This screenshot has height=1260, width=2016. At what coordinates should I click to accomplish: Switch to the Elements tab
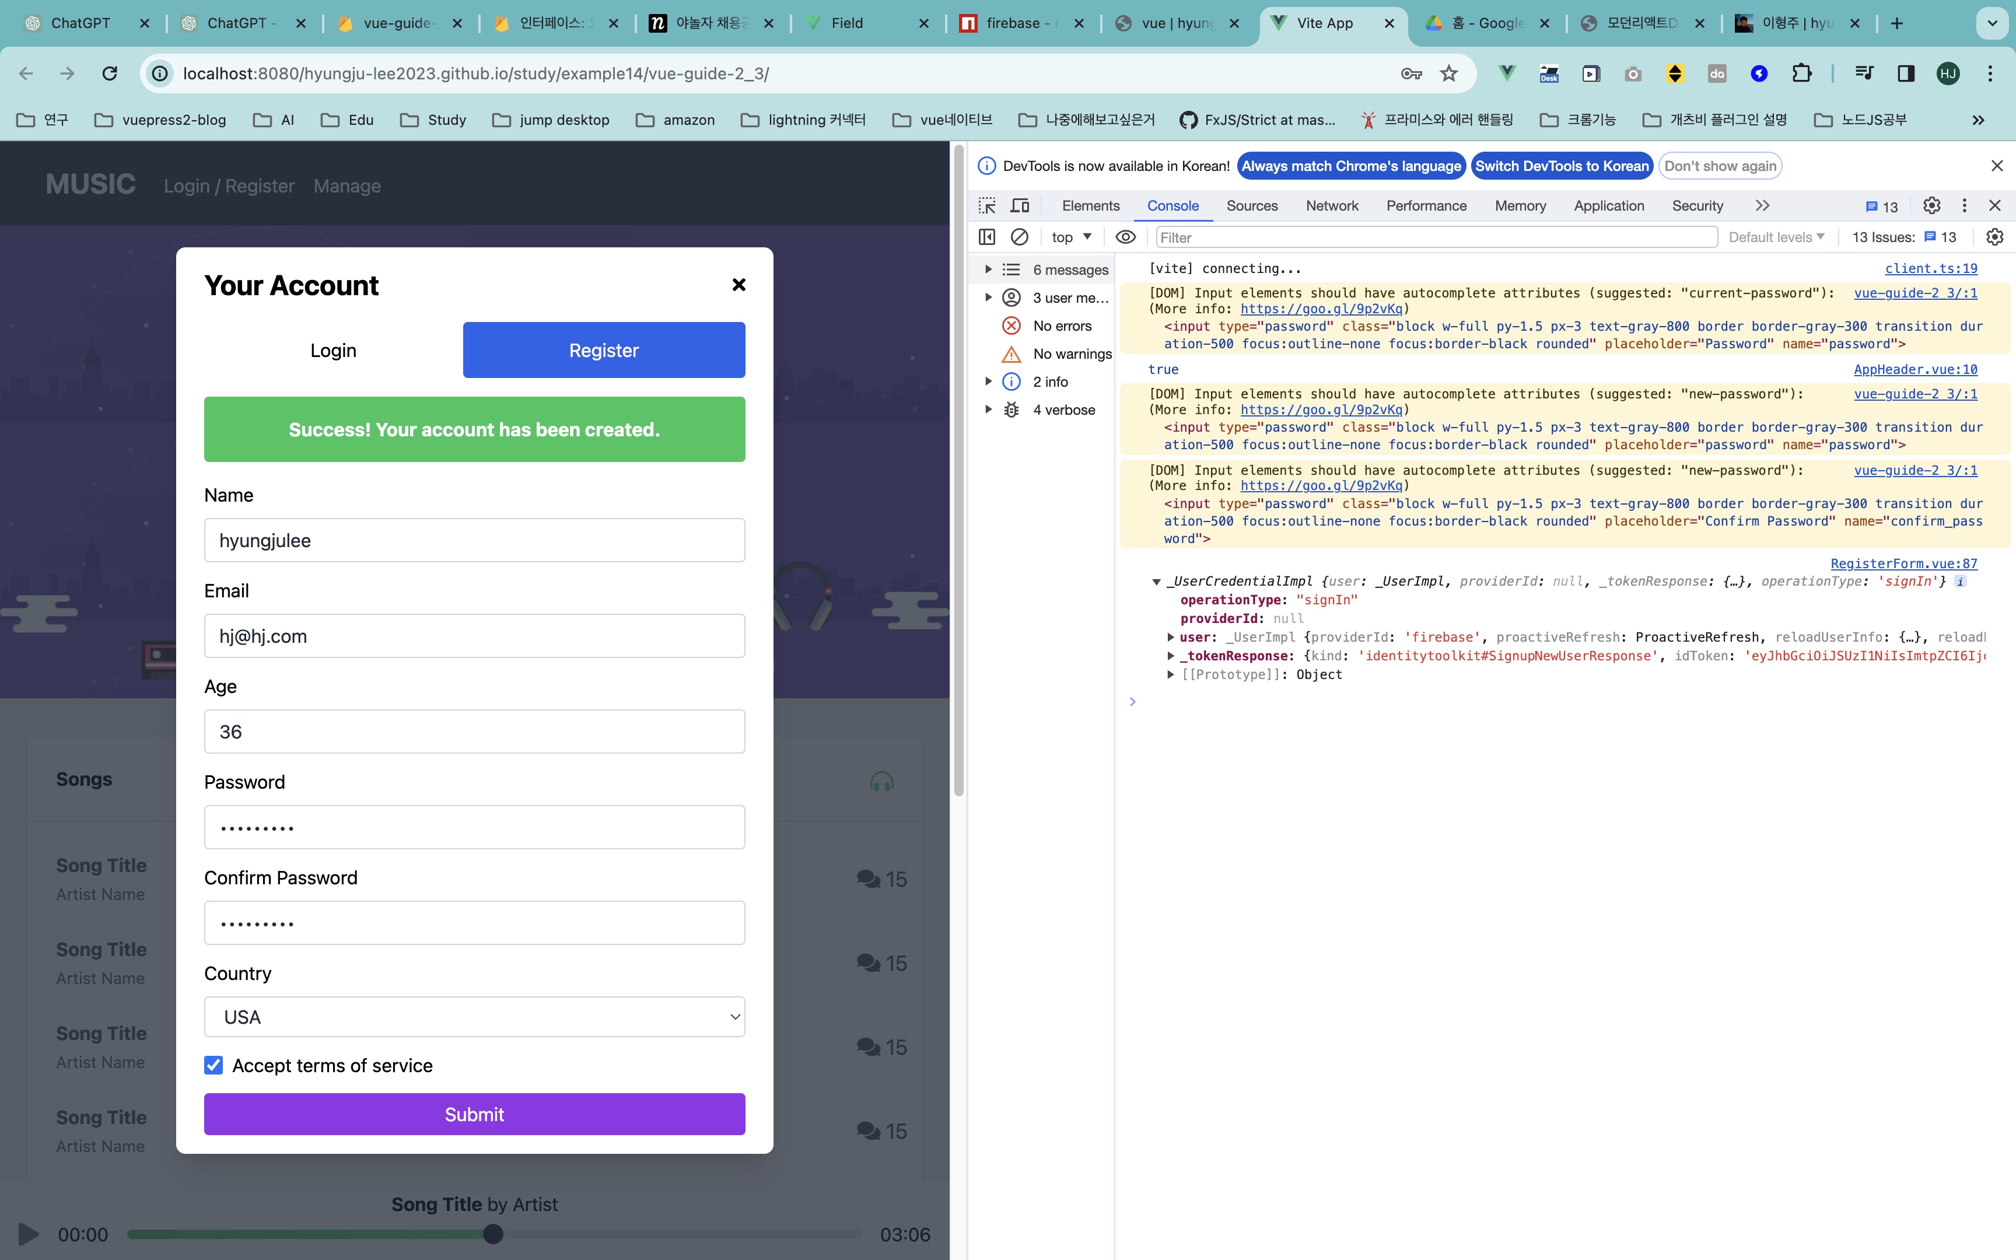point(1090,205)
